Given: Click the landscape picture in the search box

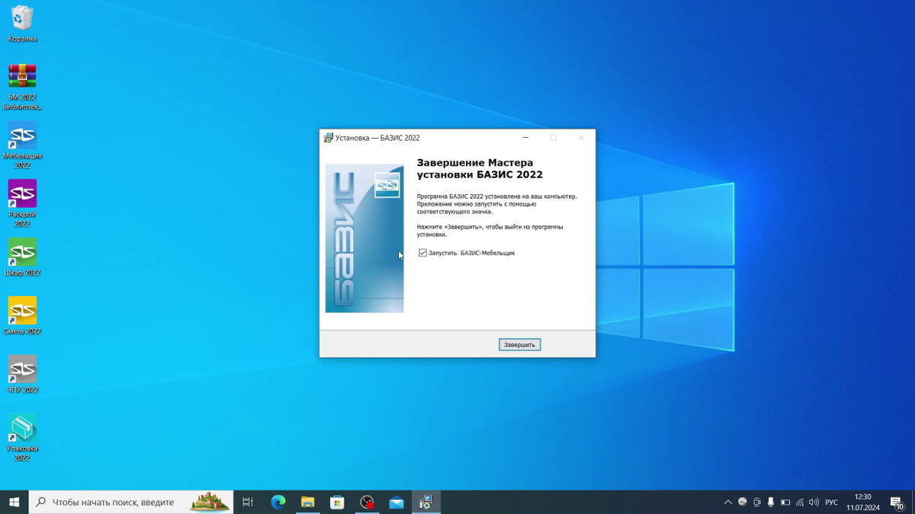Looking at the screenshot, I should click(210, 503).
